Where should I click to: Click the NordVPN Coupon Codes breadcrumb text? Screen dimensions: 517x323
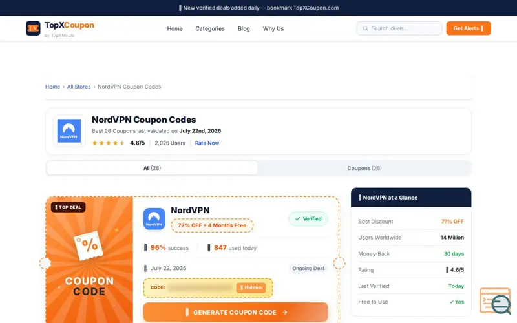[x=129, y=87]
